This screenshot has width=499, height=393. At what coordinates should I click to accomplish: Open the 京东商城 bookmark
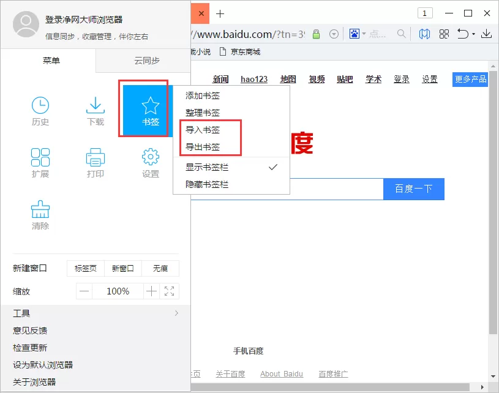[x=240, y=51]
